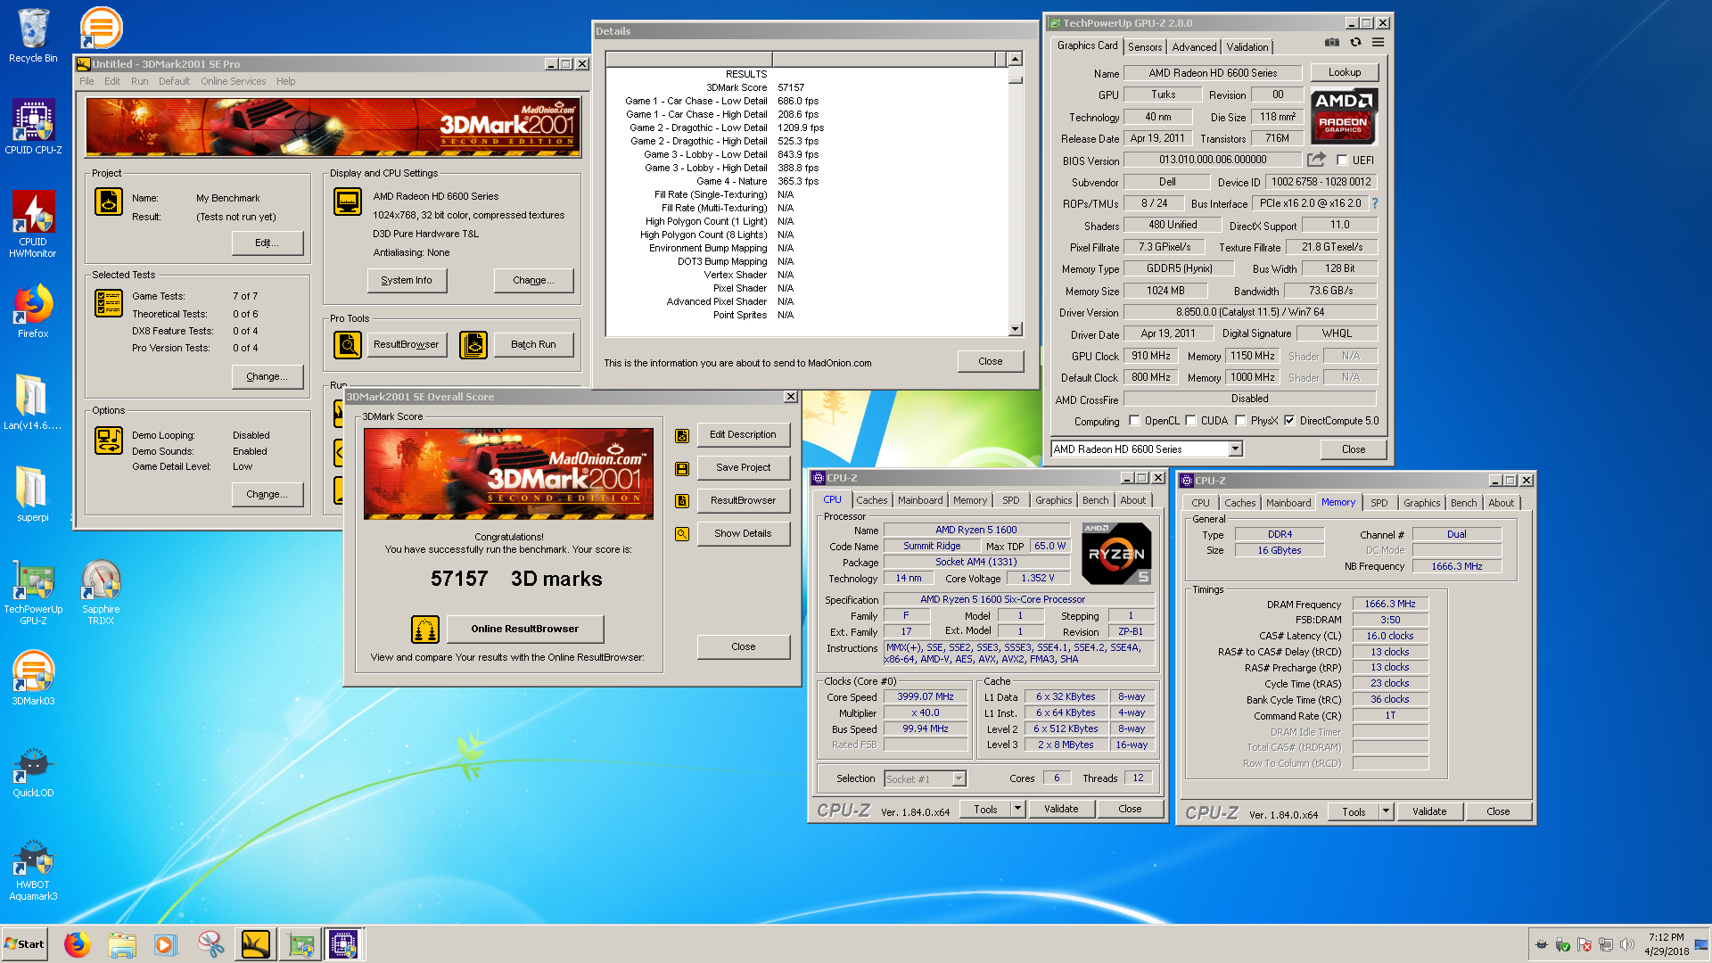Open the Online Services menu in 3DMark2001
This screenshot has height=963, width=1712.
point(233,81)
